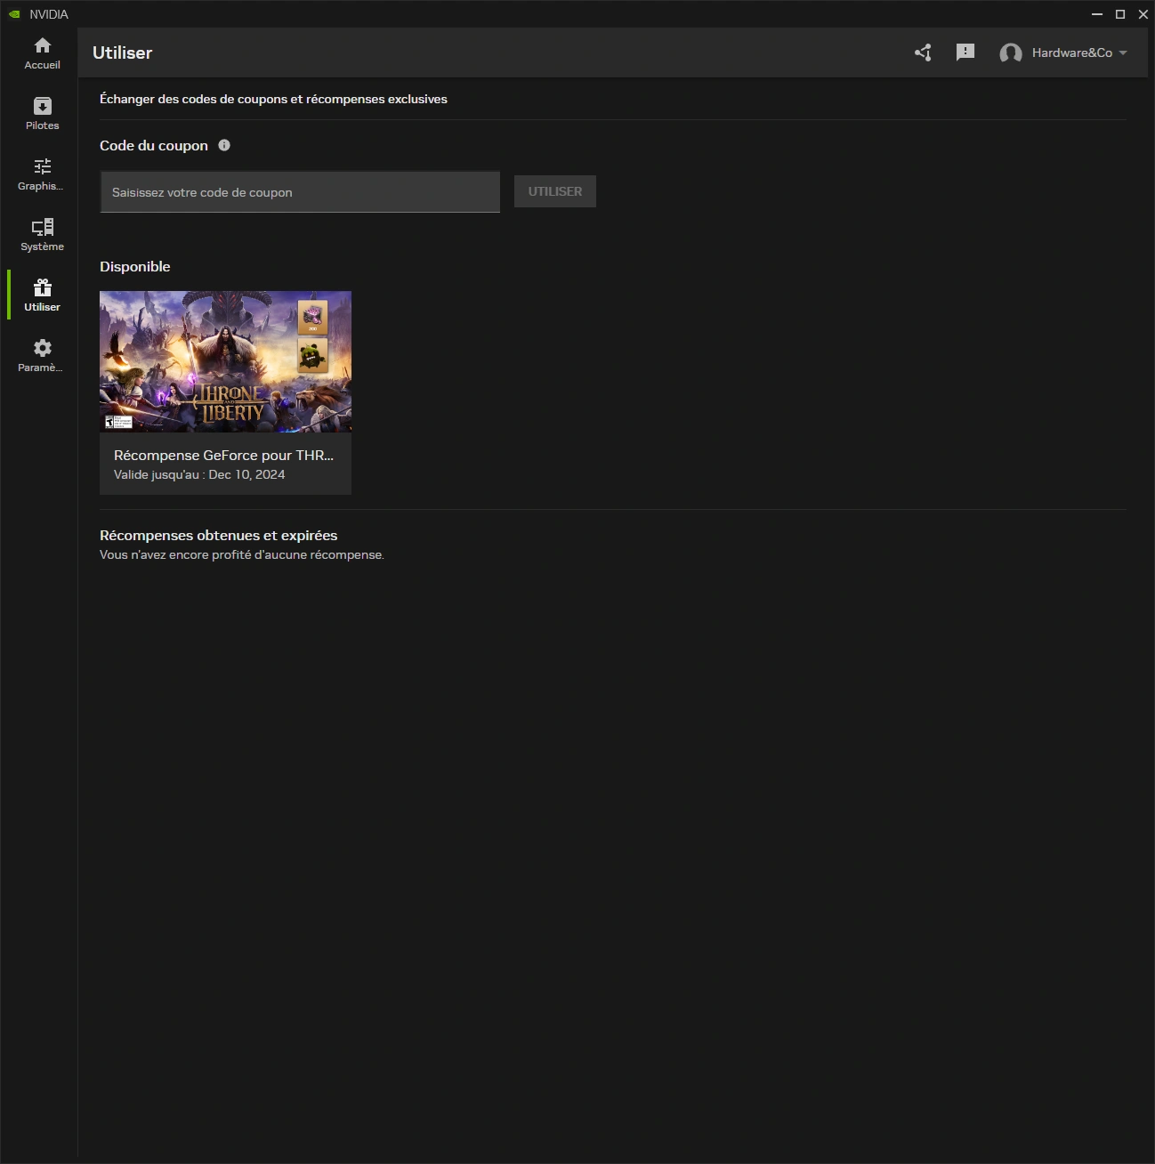The height and width of the screenshot is (1164, 1155).
Task: Click "Échanger des codes de coupons" subtitle
Action: click(x=273, y=99)
